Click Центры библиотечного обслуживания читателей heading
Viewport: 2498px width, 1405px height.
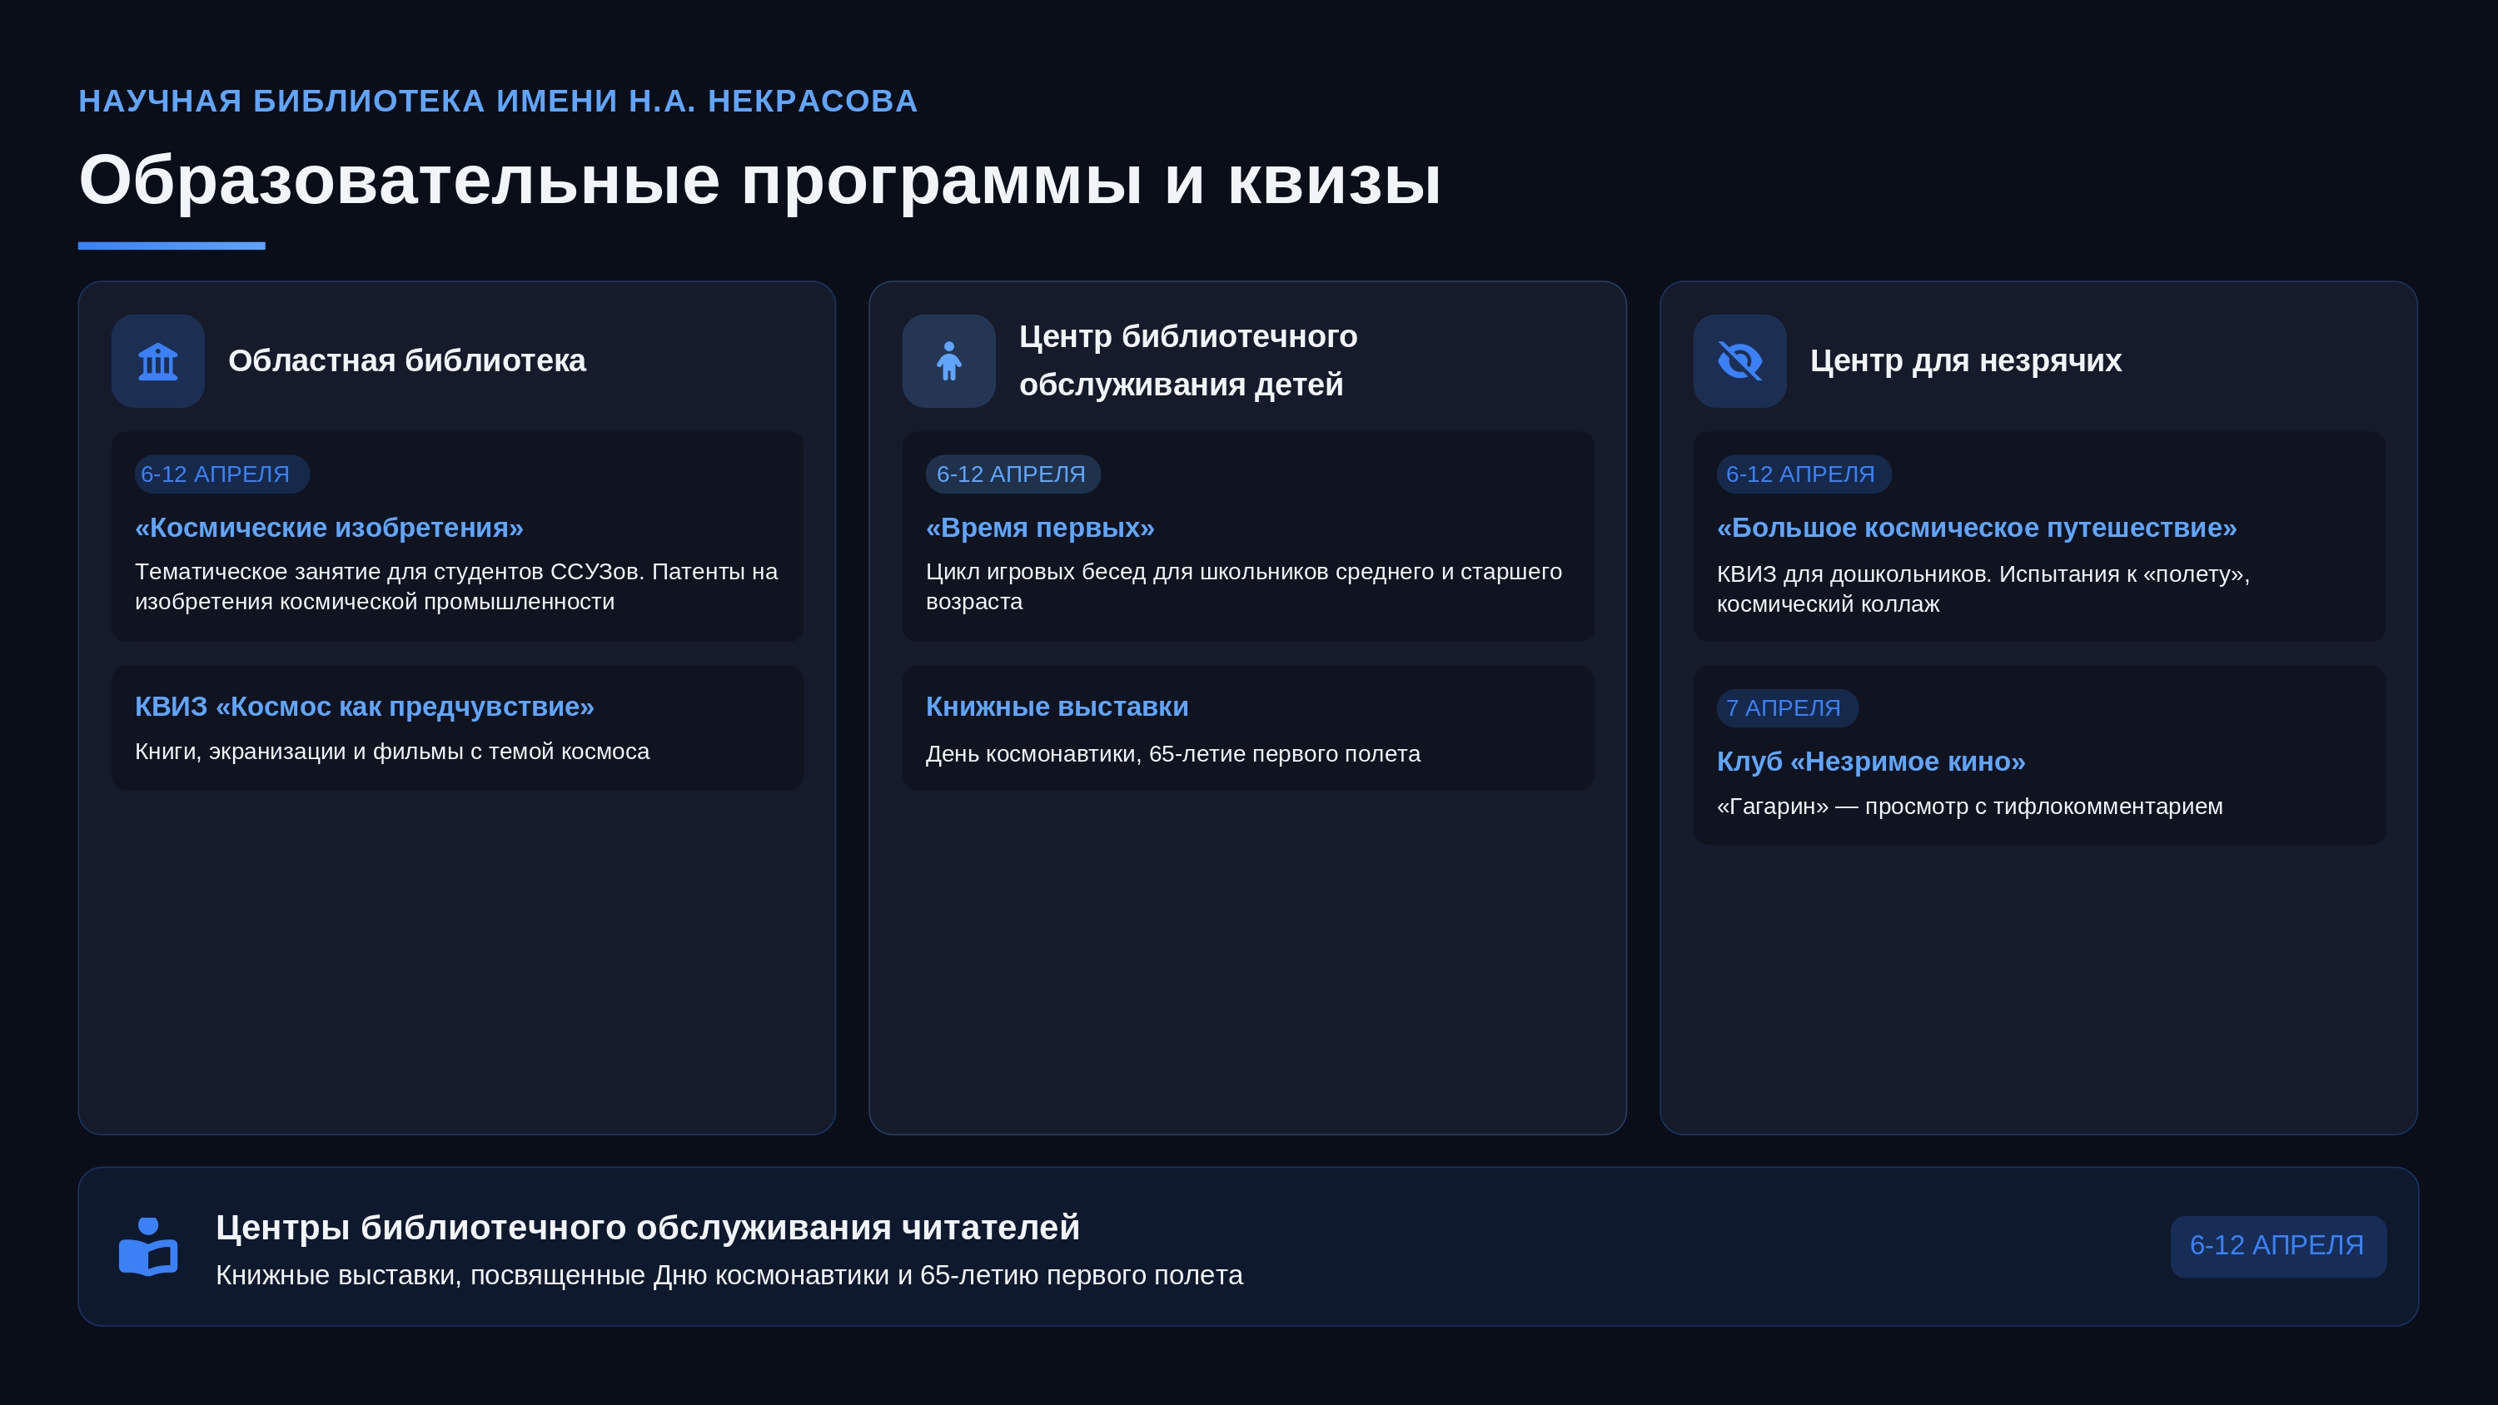point(647,1228)
